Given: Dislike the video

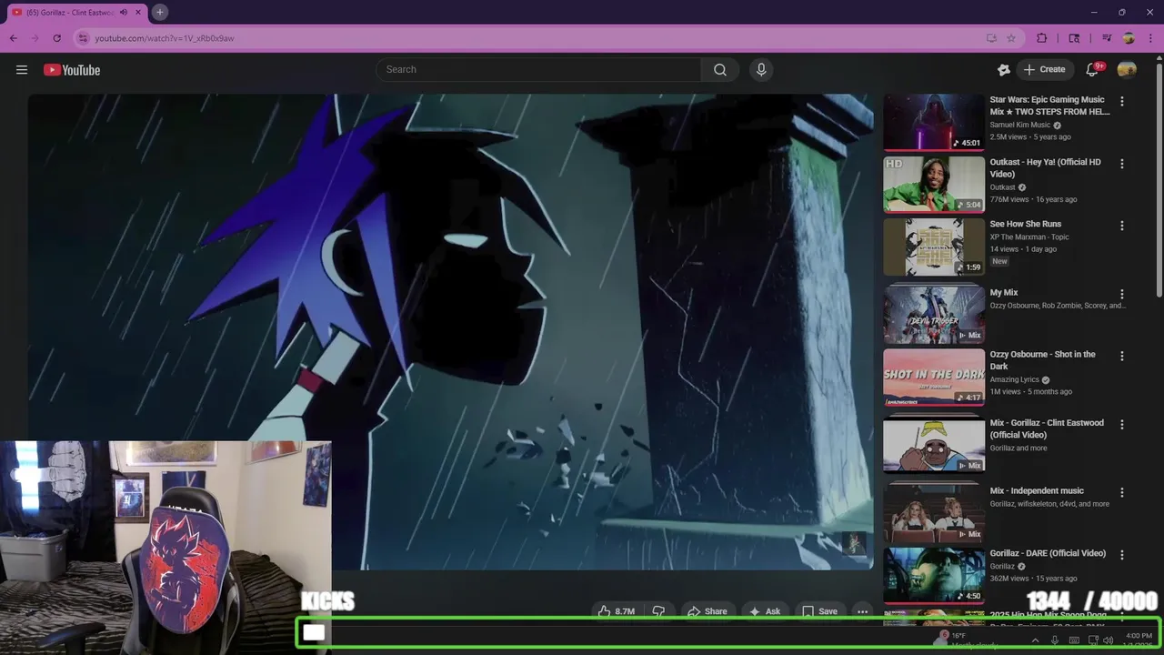Looking at the screenshot, I should (x=659, y=611).
